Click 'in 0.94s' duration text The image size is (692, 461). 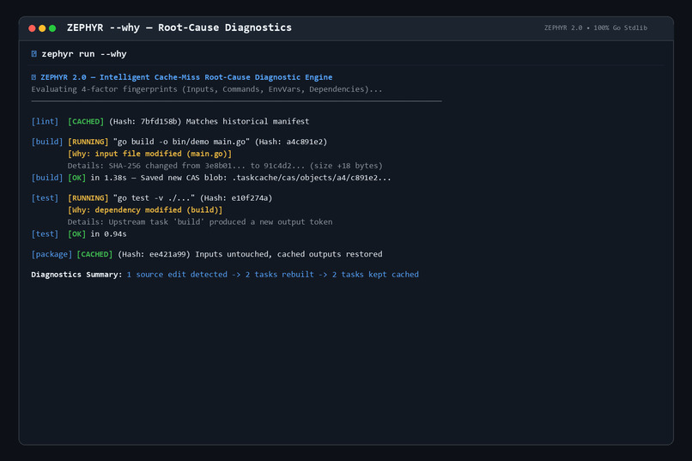click(x=108, y=234)
